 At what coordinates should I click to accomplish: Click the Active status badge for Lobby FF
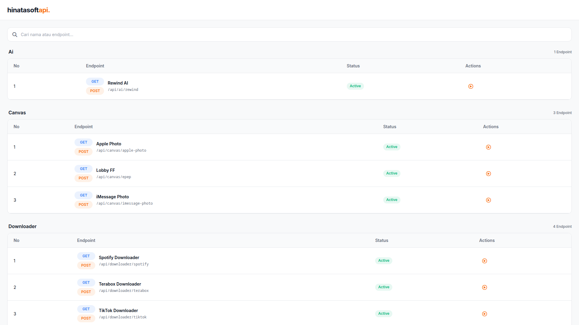(x=392, y=173)
